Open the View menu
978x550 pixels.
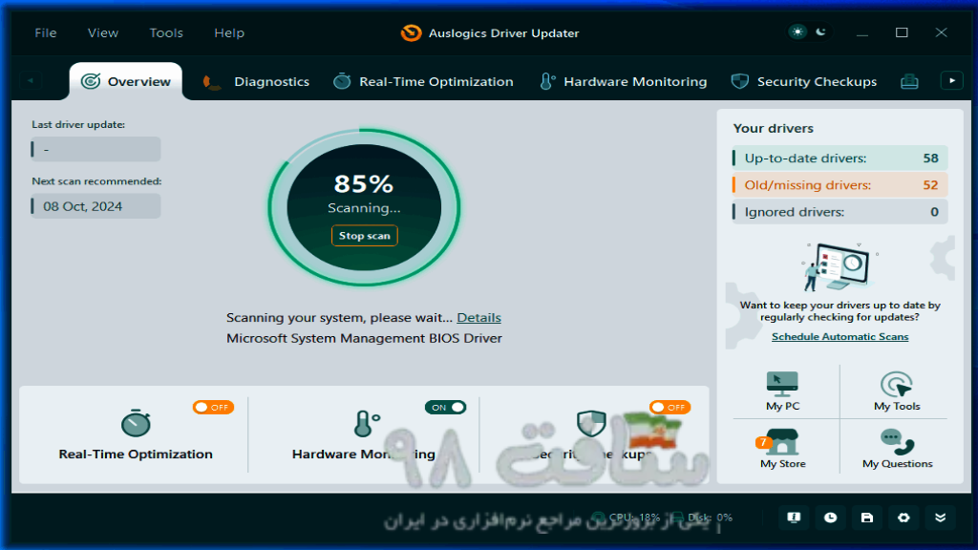point(103,33)
